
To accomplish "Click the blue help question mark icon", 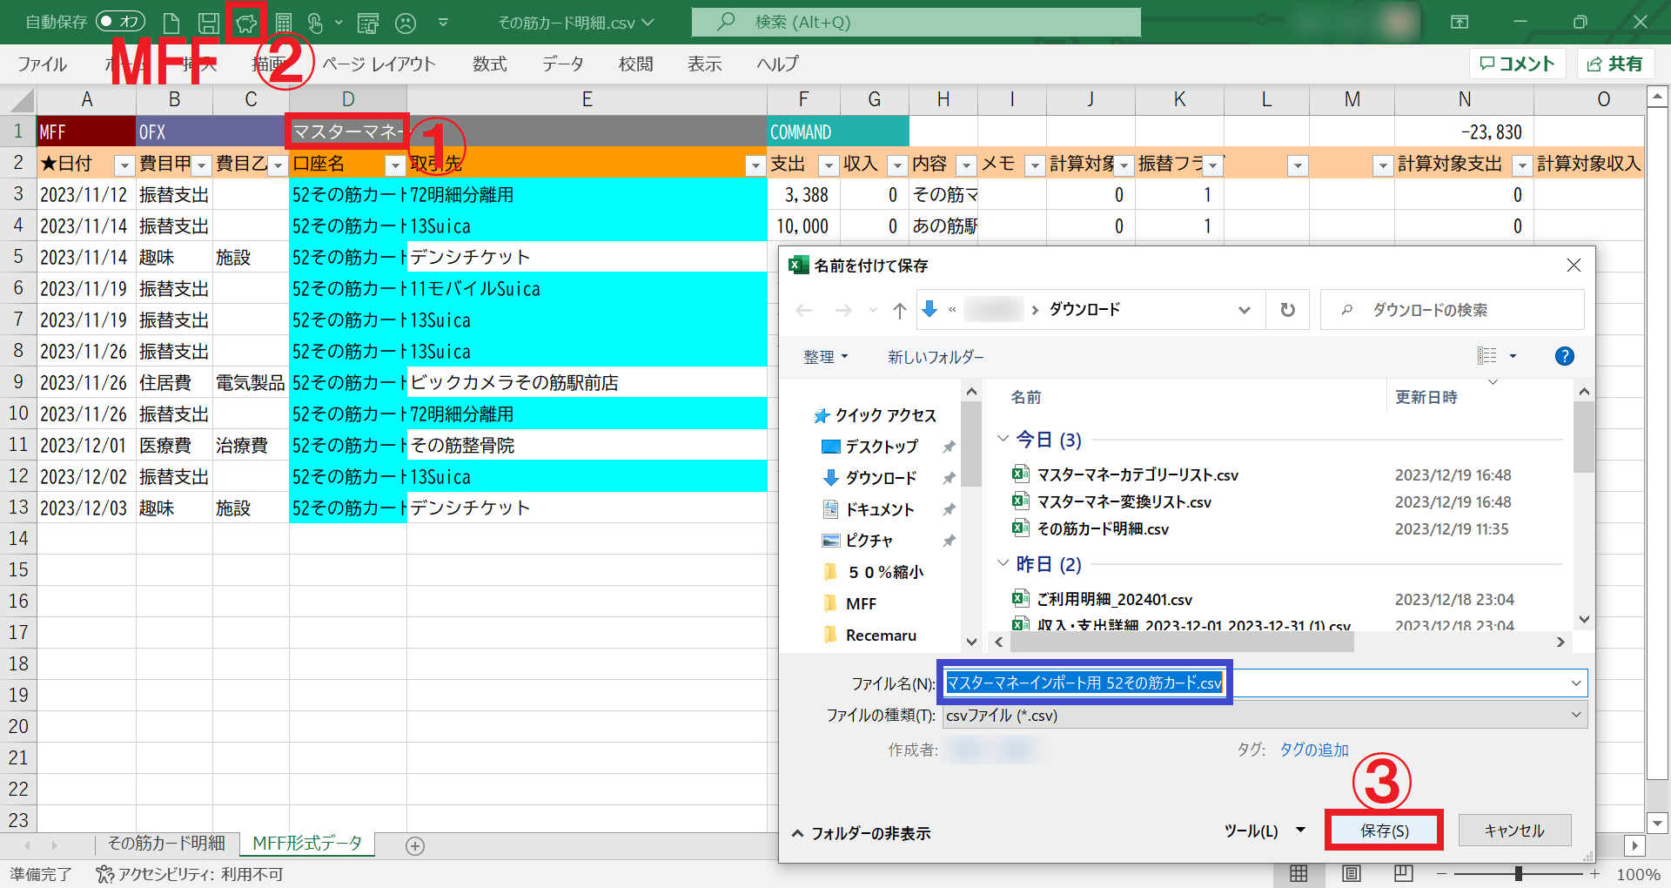I will [x=1564, y=355].
